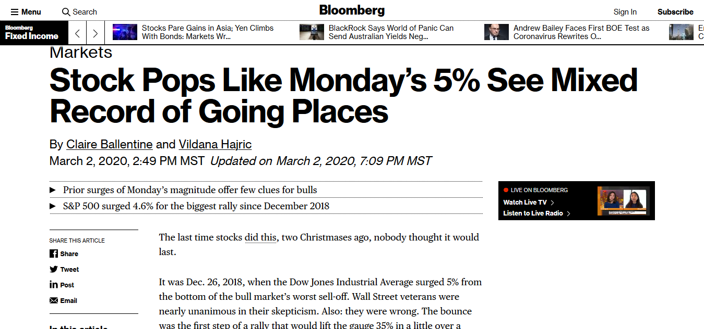Expand Listen to Live Radio option

point(533,213)
